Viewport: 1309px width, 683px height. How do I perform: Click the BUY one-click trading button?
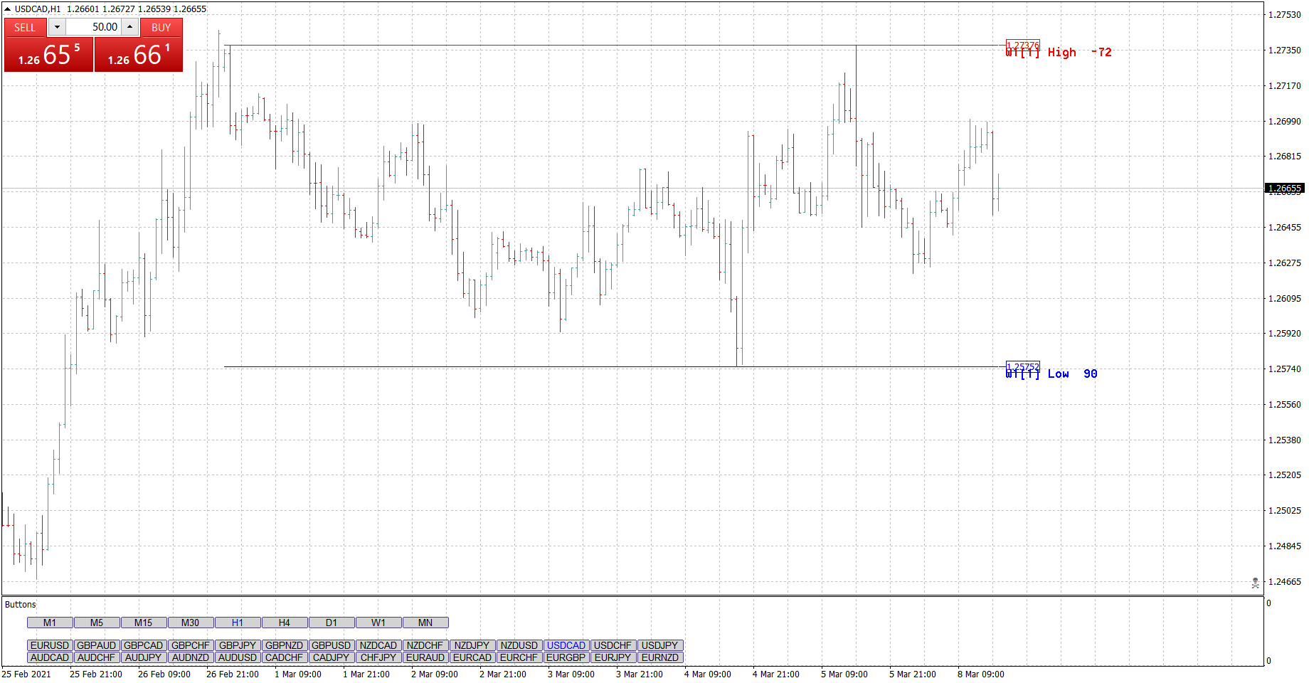point(161,28)
